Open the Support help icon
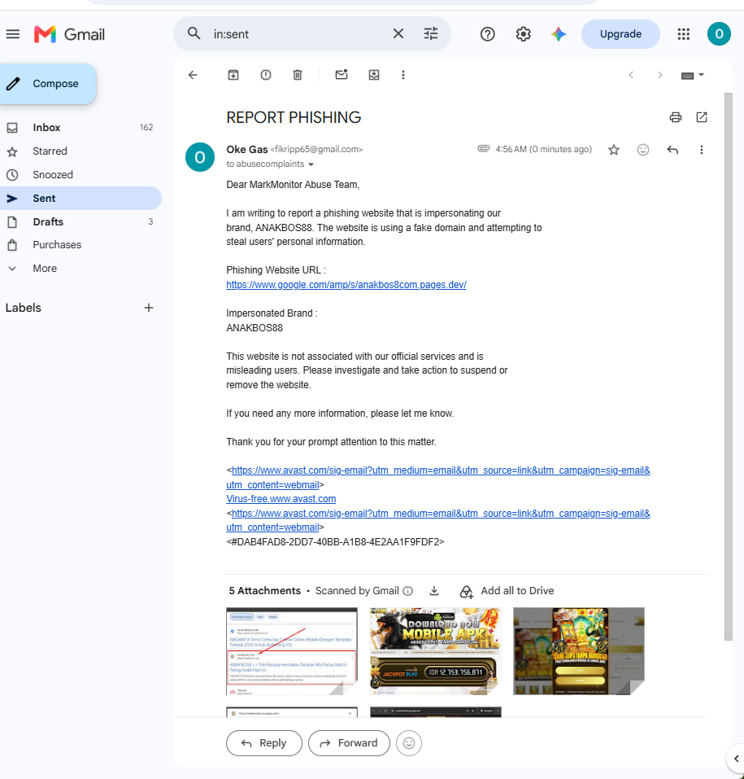This screenshot has width=744, height=779. (487, 34)
